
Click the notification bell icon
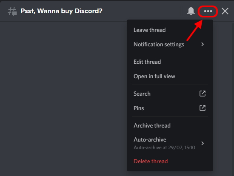(191, 11)
